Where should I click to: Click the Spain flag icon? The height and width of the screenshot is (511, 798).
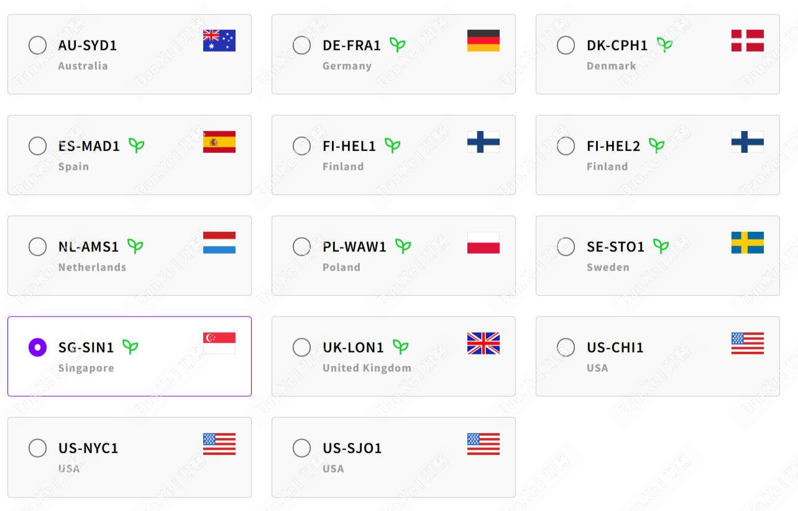(x=219, y=142)
